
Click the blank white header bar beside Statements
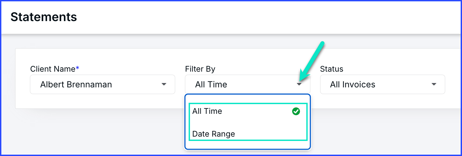coord(269,17)
